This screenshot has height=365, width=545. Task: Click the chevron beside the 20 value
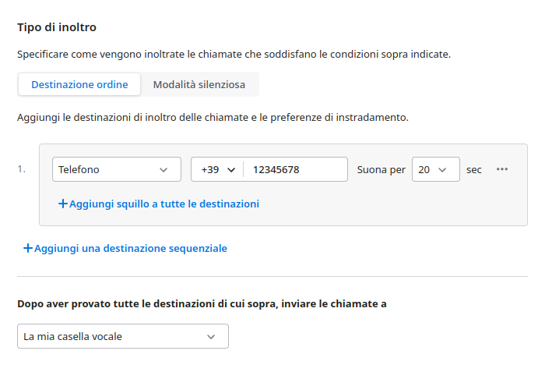[443, 169]
